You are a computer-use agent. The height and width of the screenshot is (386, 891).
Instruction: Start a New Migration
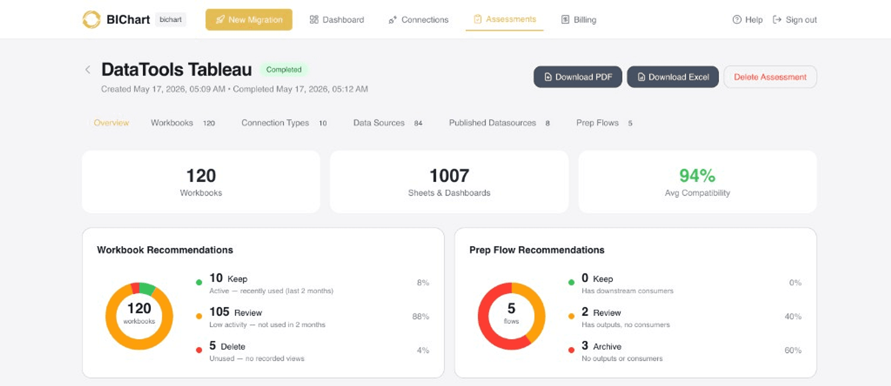[249, 20]
